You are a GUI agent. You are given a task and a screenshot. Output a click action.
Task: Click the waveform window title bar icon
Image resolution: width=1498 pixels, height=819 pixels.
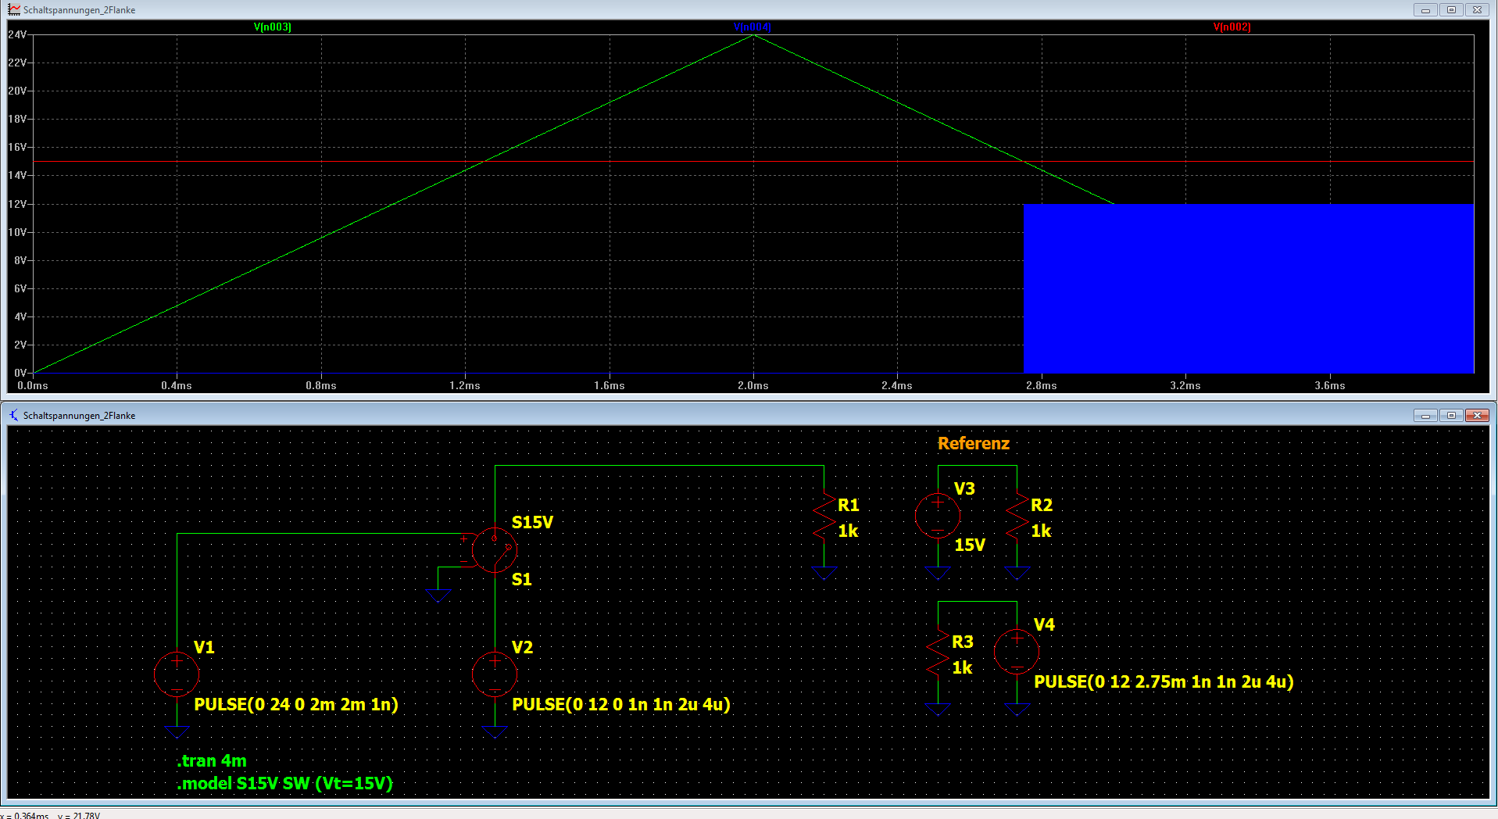[14, 9]
